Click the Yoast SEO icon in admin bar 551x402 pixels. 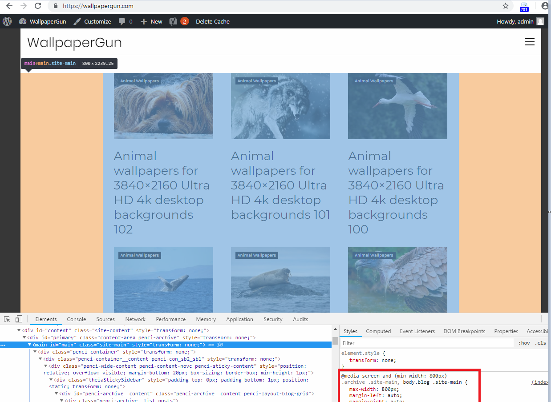[174, 21]
